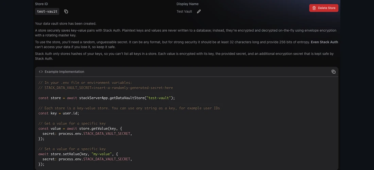Click 'Your data vault store has been created.'

tap(66, 23)
